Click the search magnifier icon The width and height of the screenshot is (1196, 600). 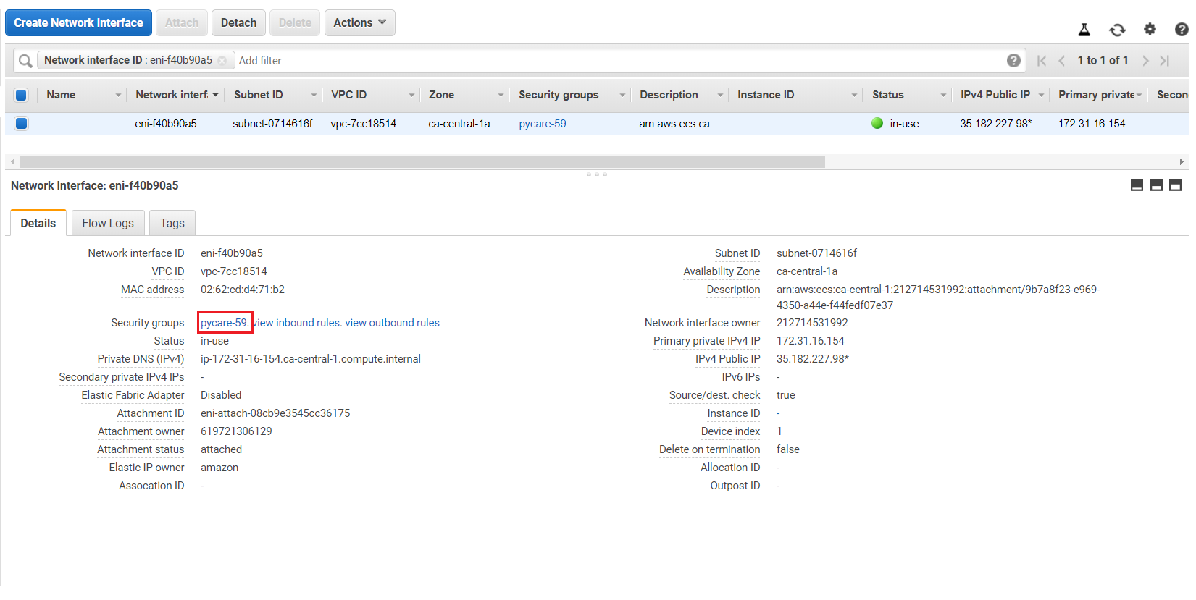click(25, 61)
